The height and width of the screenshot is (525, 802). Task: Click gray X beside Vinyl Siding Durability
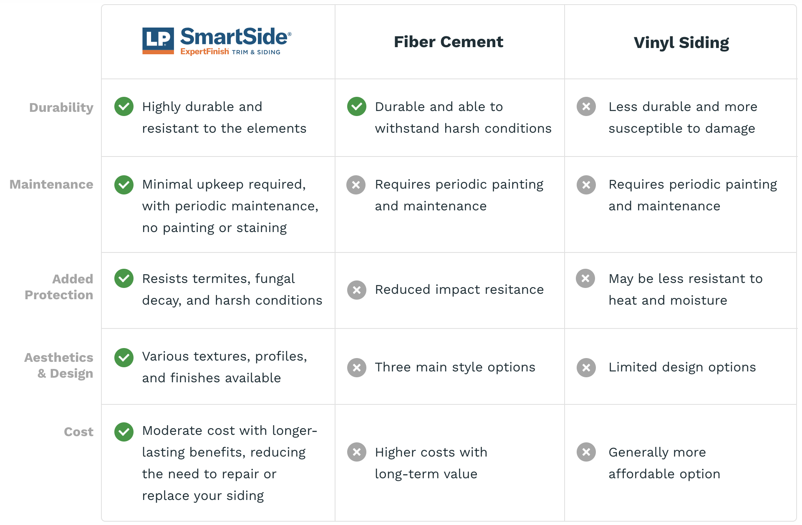click(586, 106)
